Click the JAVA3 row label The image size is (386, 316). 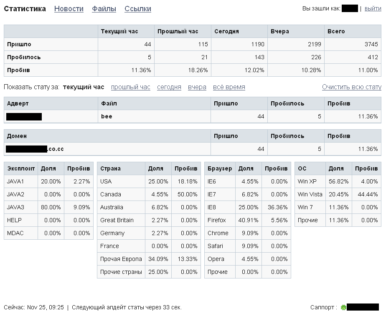pyautogui.click(x=15, y=207)
